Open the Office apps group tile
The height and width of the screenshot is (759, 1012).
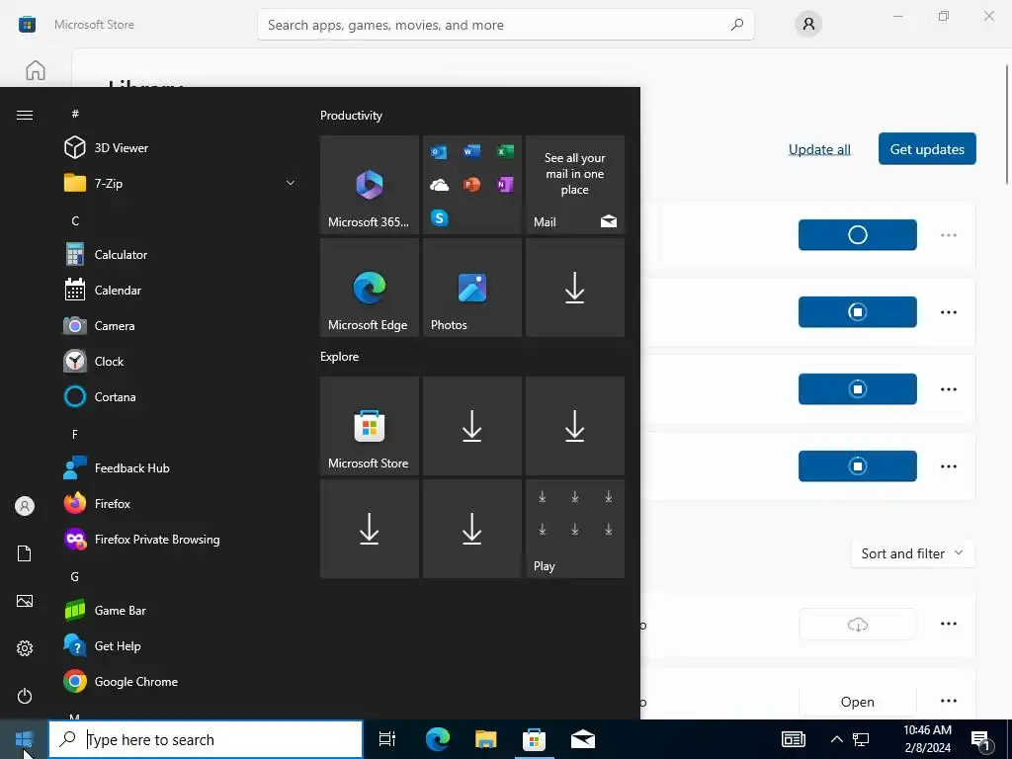click(471, 185)
